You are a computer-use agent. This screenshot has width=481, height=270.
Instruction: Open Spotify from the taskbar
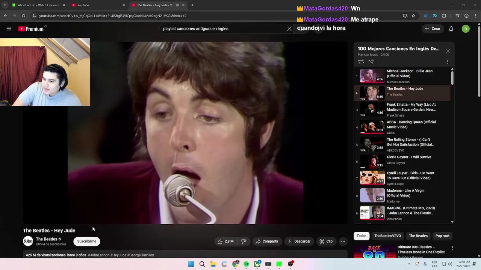(246, 264)
